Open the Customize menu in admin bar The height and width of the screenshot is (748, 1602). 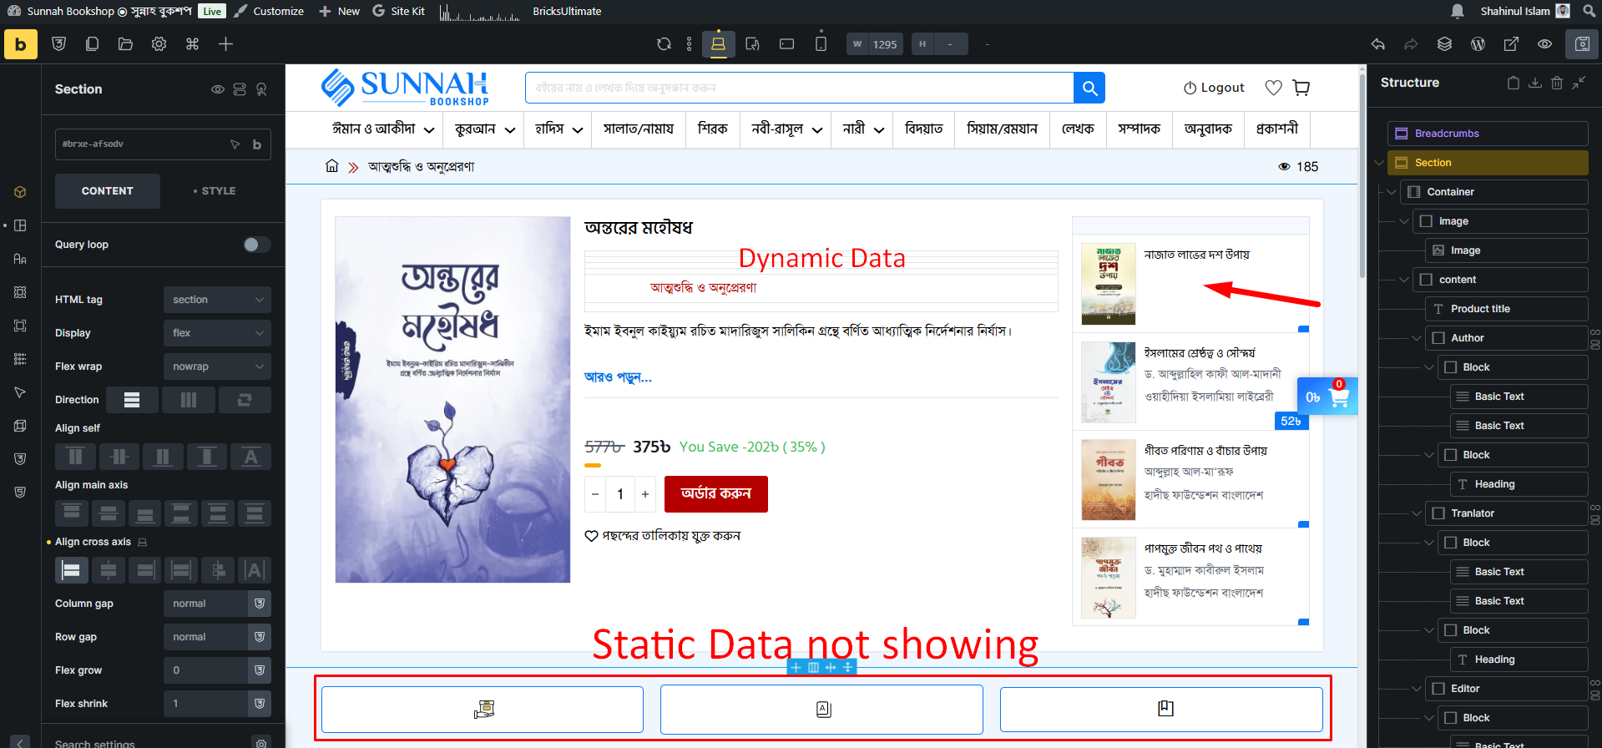tap(269, 11)
